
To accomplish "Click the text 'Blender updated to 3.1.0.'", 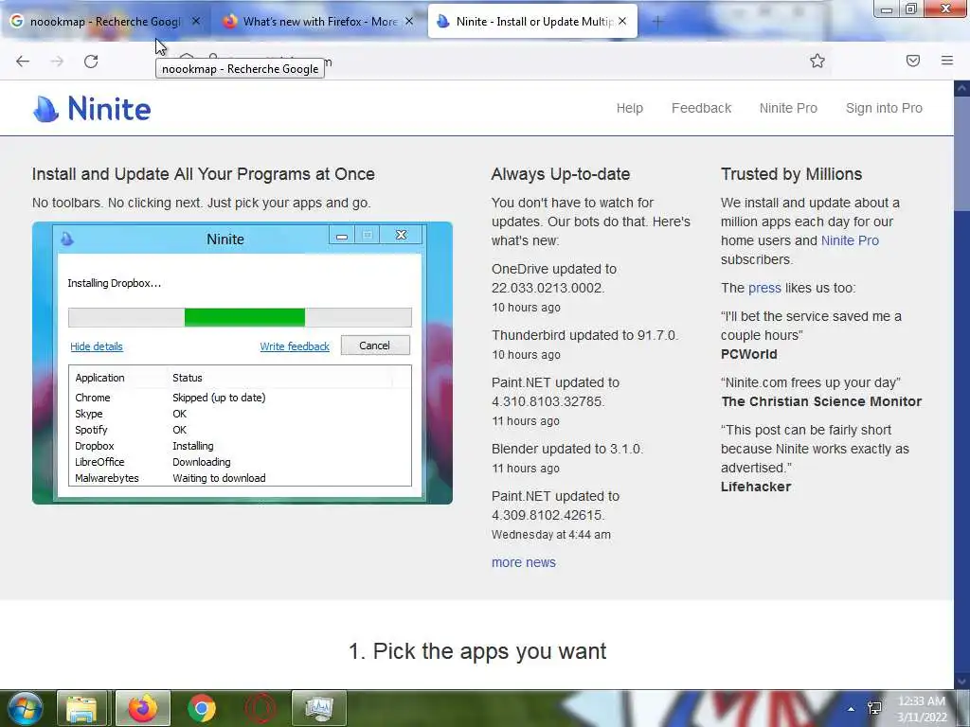I will point(567,449).
